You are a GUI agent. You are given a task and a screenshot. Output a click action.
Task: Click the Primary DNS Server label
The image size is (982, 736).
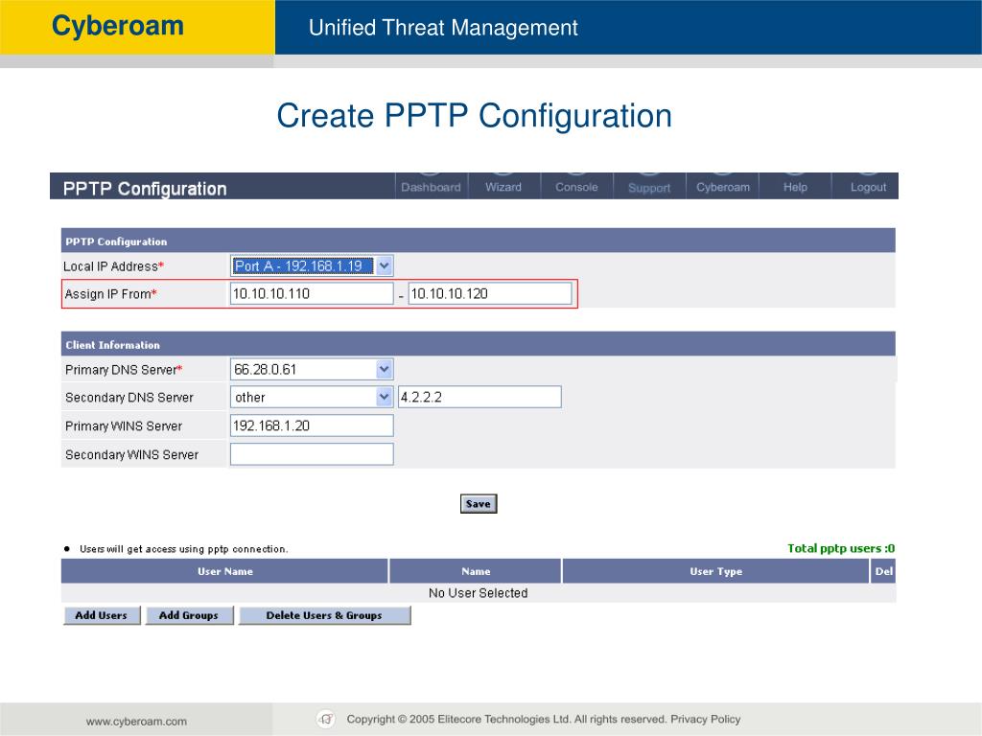(124, 370)
